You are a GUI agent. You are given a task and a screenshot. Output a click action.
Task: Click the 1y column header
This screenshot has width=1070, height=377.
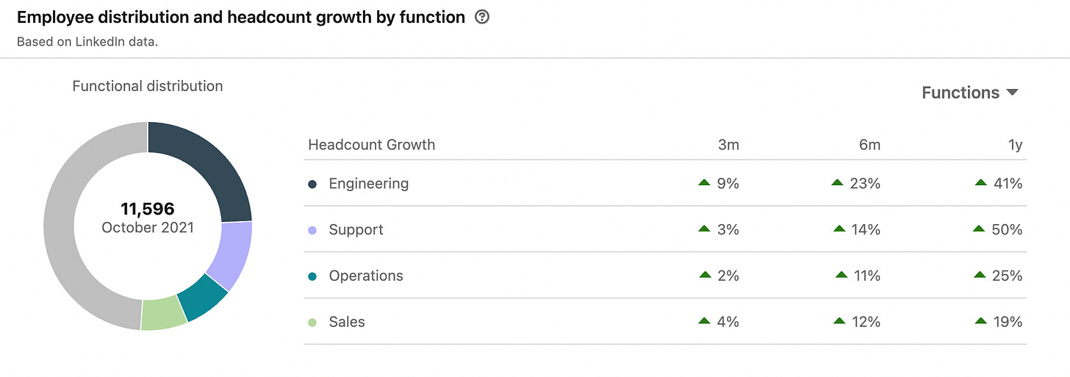(x=1015, y=145)
